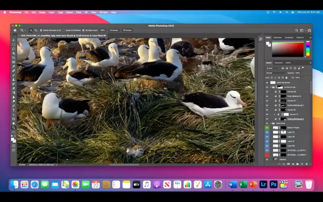Create new adjustment layer icon
323x202 pixels.
293,164
